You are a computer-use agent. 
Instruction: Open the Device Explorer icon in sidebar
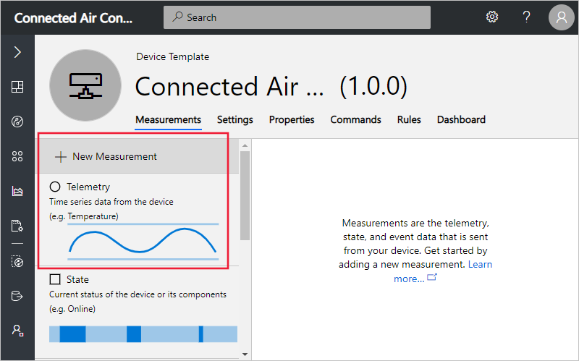(17, 122)
